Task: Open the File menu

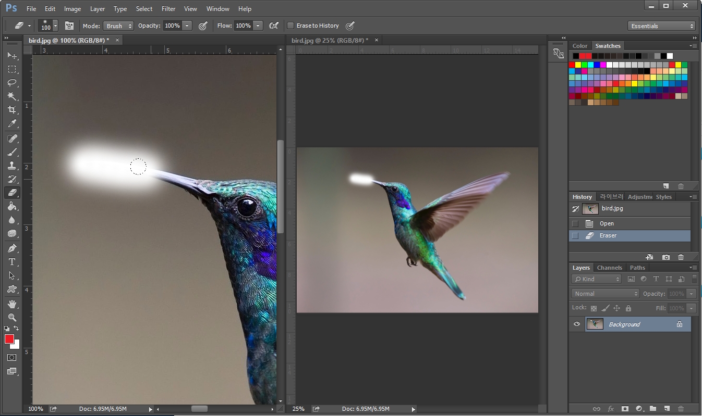Action: point(31,9)
